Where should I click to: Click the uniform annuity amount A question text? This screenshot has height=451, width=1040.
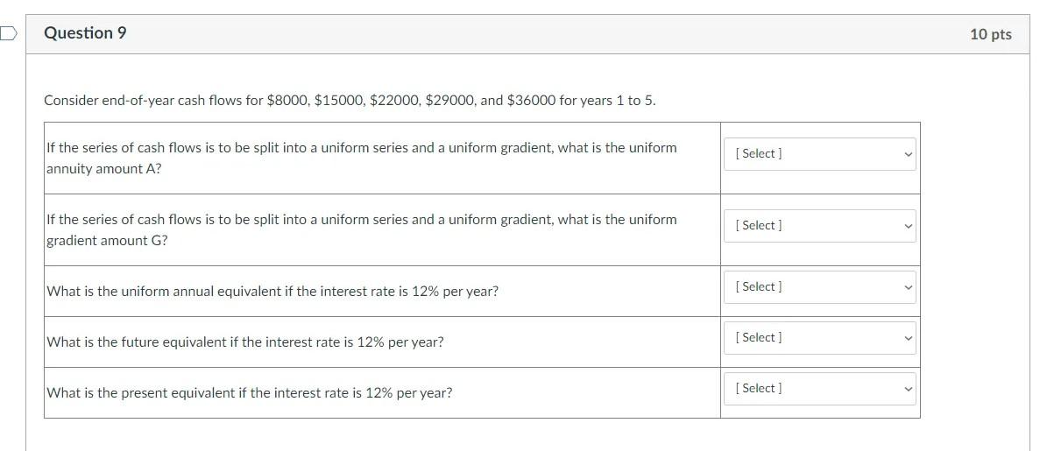coord(362,158)
